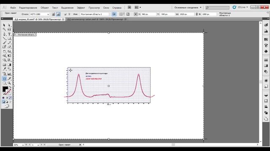This screenshot has width=270, height=151.
Task: Open the Эффект menu
Action: [81, 8]
